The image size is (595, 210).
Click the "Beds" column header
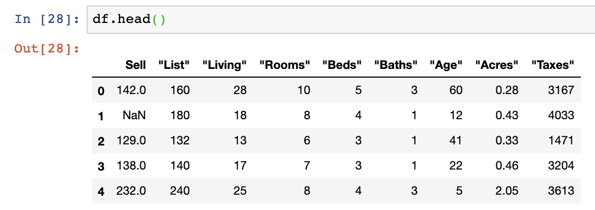pos(342,65)
